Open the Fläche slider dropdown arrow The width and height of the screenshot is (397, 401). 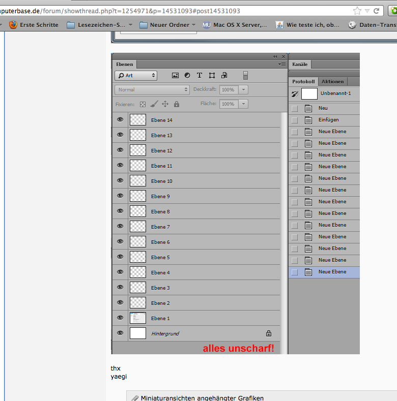pyautogui.click(x=244, y=104)
